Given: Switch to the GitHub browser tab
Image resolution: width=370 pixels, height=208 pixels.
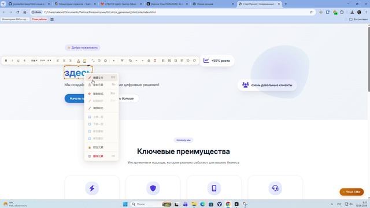Looking at the screenshot, I should point(29,4).
